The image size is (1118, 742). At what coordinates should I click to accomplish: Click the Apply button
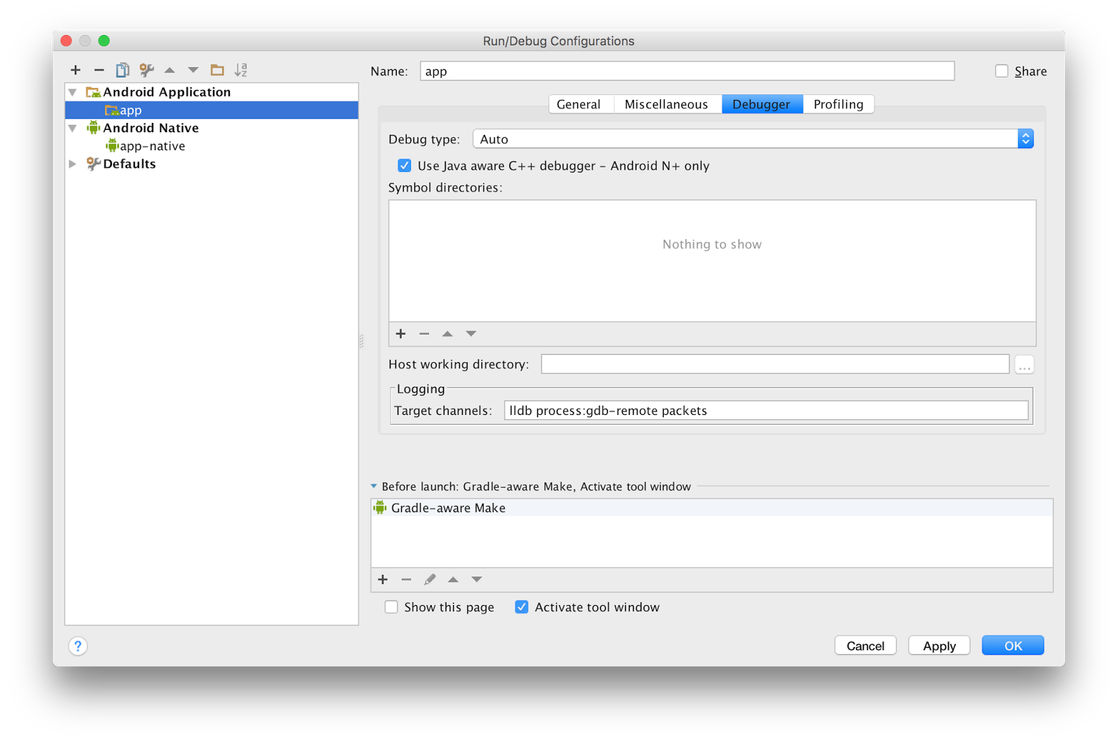click(x=938, y=645)
